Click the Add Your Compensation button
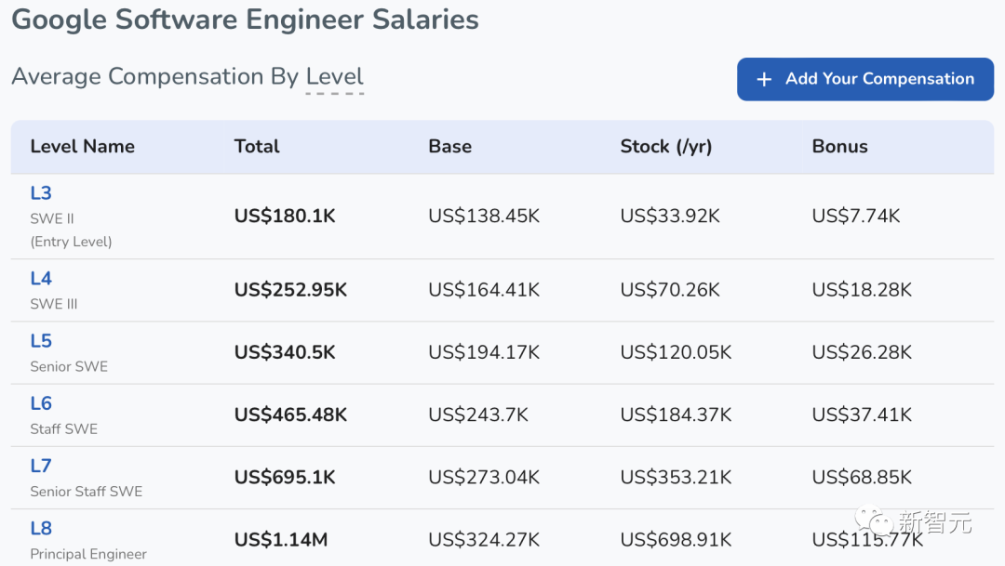 [865, 79]
